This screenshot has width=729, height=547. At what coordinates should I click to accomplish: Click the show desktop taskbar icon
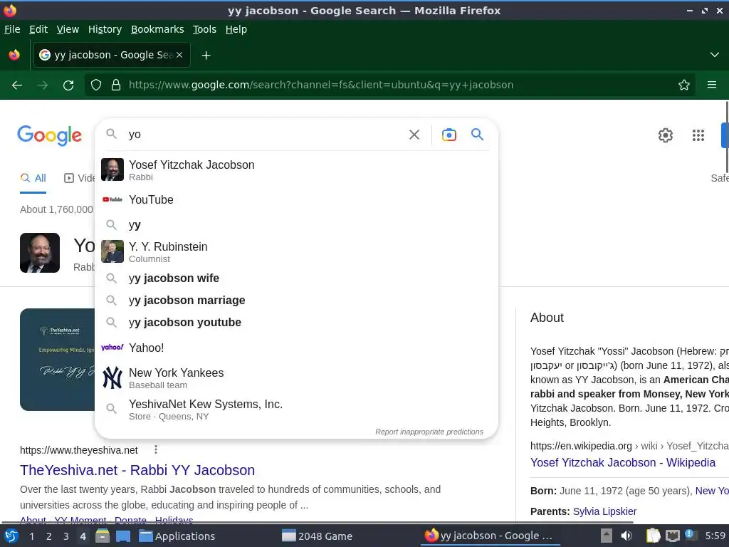(x=122, y=536)
